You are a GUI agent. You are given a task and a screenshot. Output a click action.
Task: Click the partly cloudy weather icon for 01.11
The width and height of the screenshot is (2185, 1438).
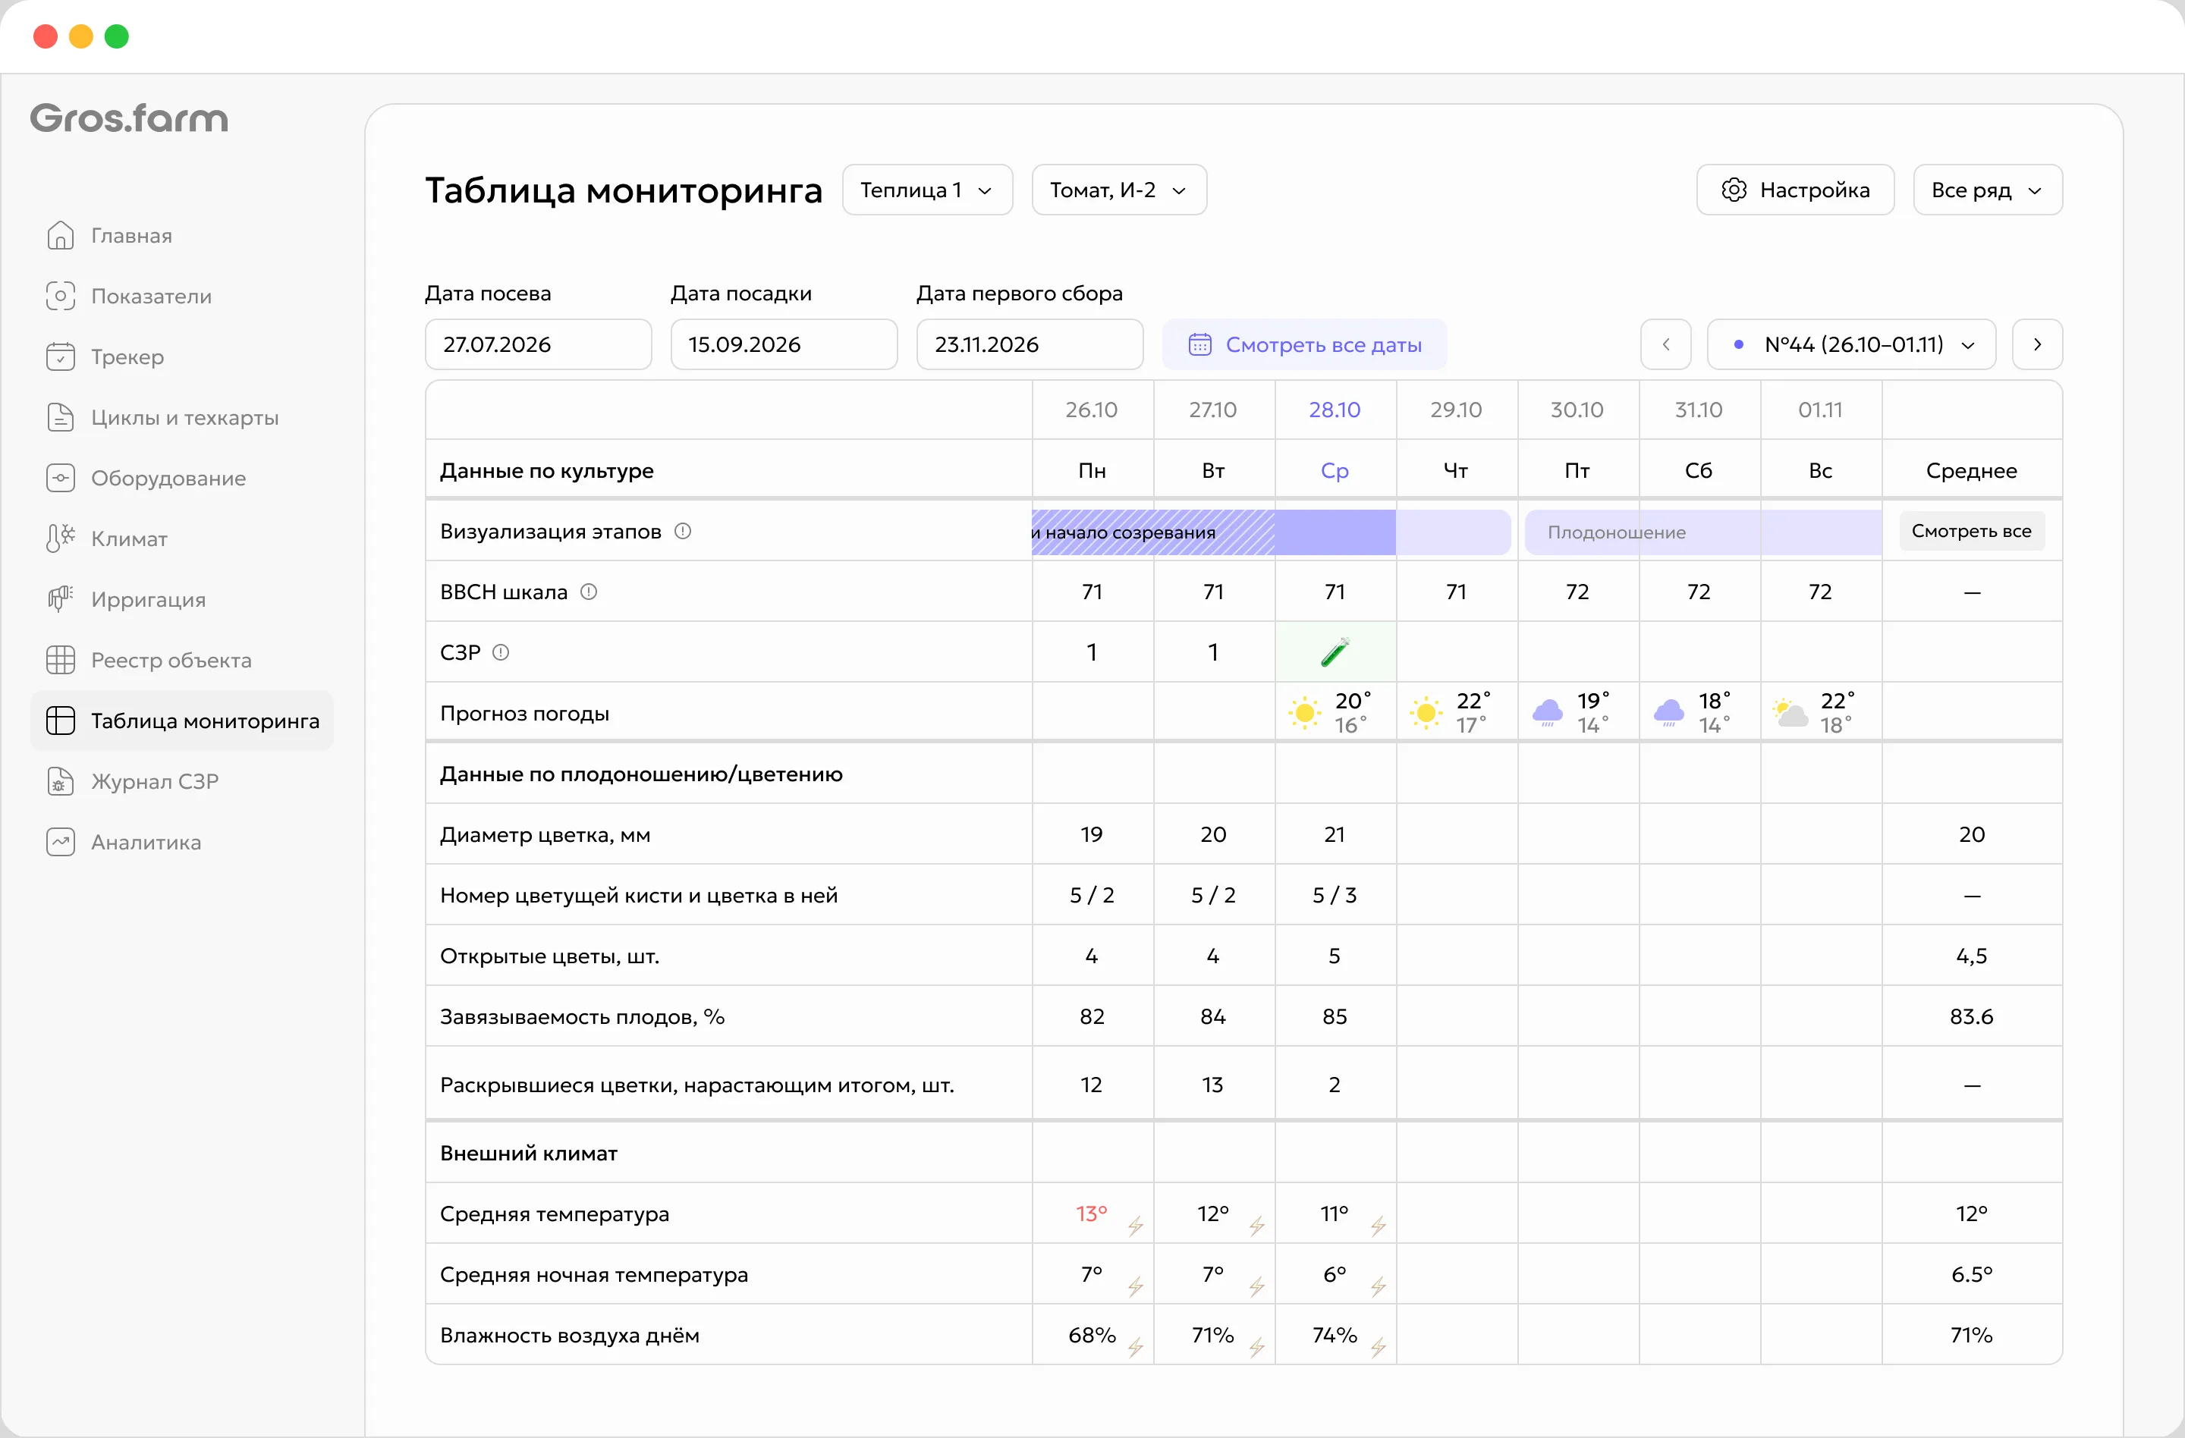[x=1790, y=713]
